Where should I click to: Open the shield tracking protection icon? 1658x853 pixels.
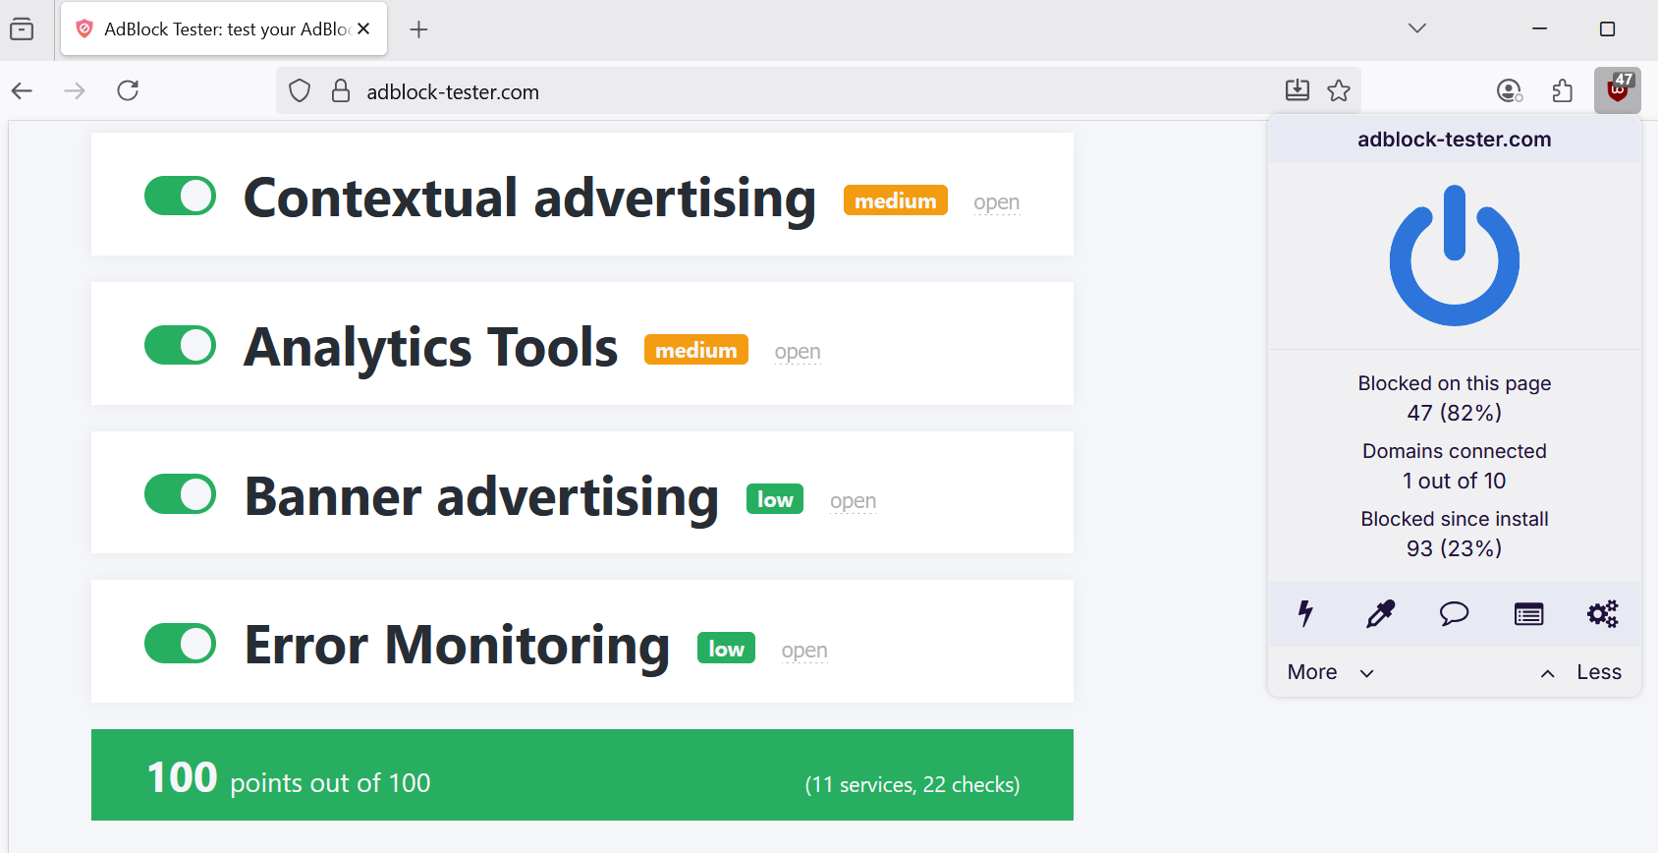coord(299,90)
